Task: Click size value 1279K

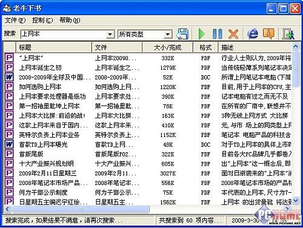Action: pos(168,67)
